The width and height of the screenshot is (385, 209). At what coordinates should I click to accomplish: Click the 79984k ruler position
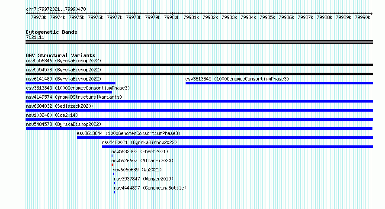point(248,17)
